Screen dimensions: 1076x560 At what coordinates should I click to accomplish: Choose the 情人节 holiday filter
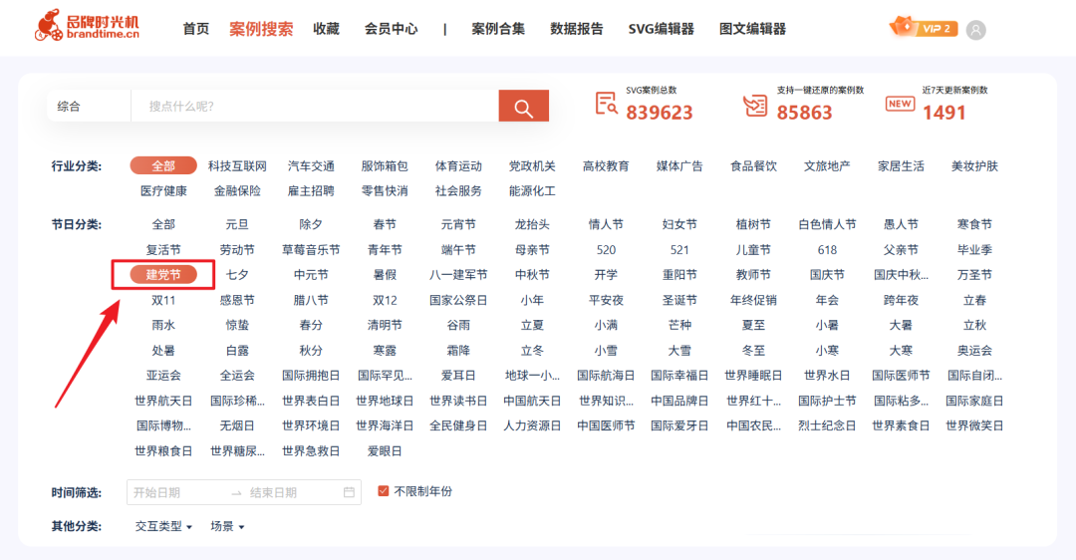click(x=606, y=224)
